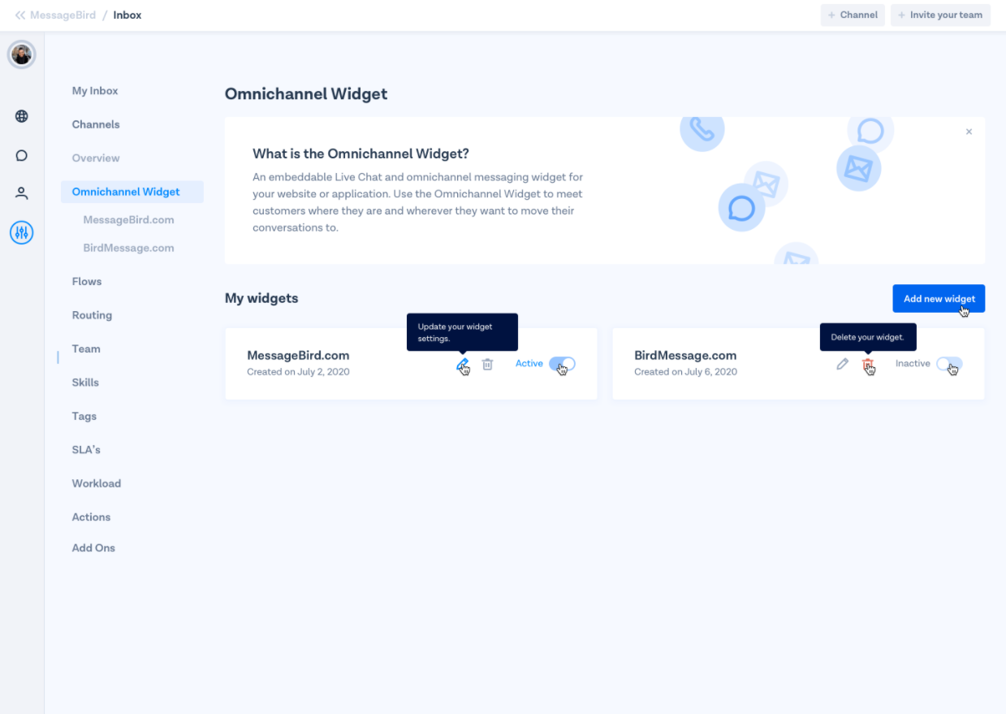
Task: Click the user avatar profile picture
Action: (x=22, y=54)
